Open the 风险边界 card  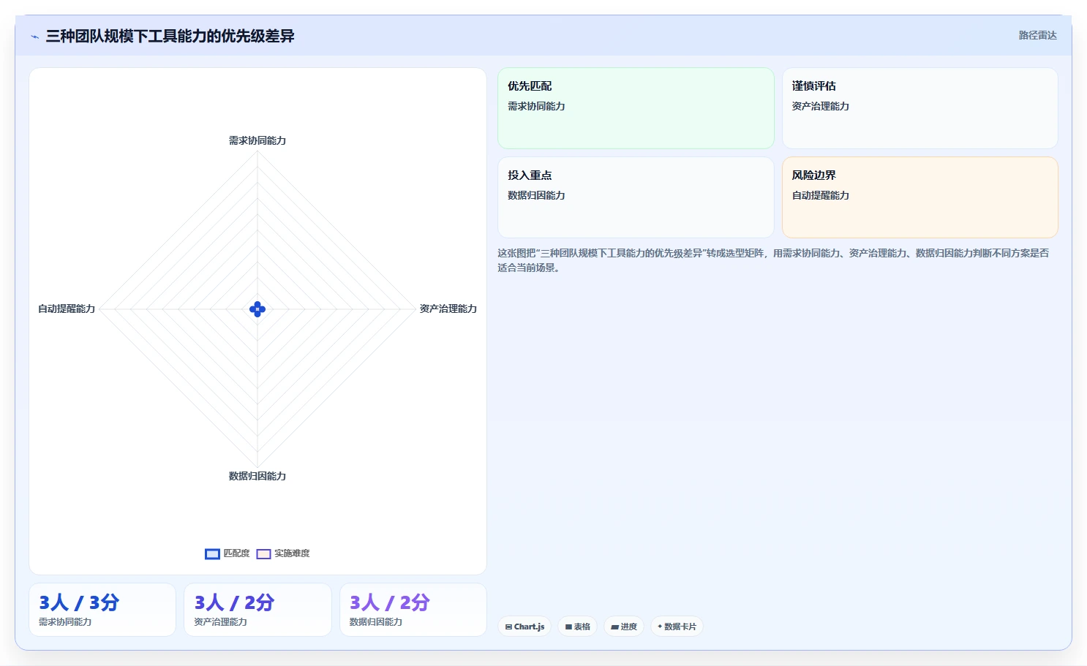[x=920, y=197]
